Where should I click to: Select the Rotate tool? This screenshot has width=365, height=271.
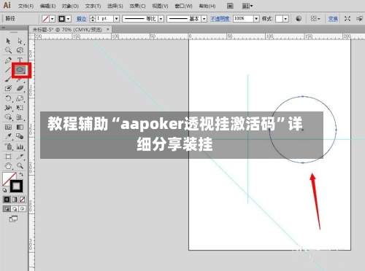(8, 98)
